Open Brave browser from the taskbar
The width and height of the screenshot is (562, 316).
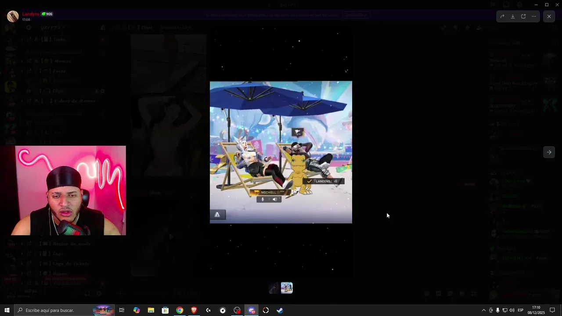[x=194, y=310]
